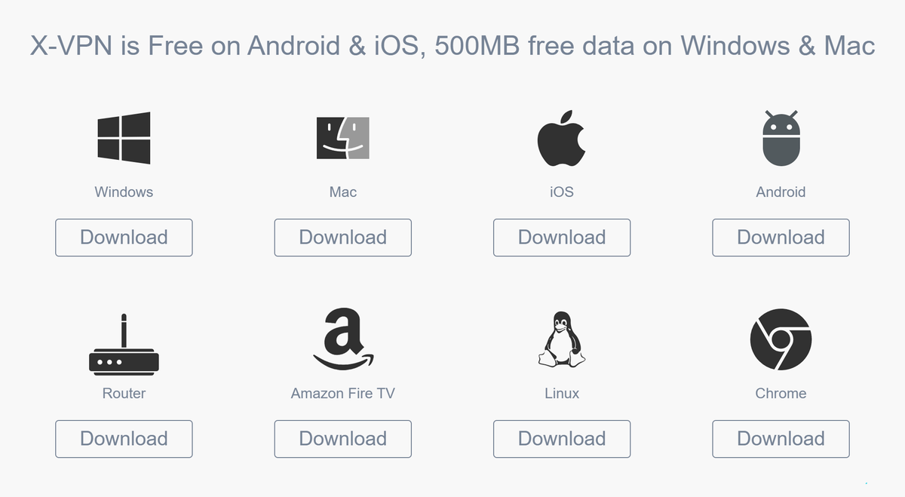Click the Apple iOS logo
The image size is (905, 497).
[561, 138]
